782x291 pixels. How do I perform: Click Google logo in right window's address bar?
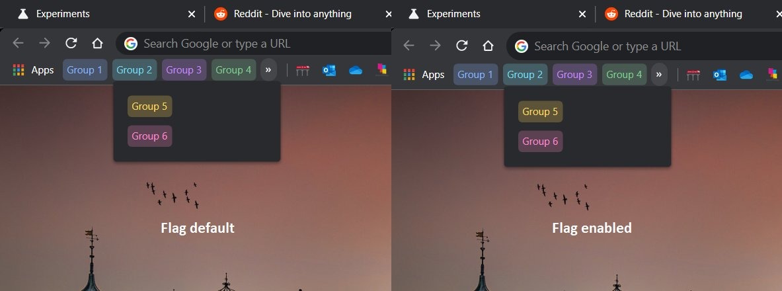click(x=521, y=46)
